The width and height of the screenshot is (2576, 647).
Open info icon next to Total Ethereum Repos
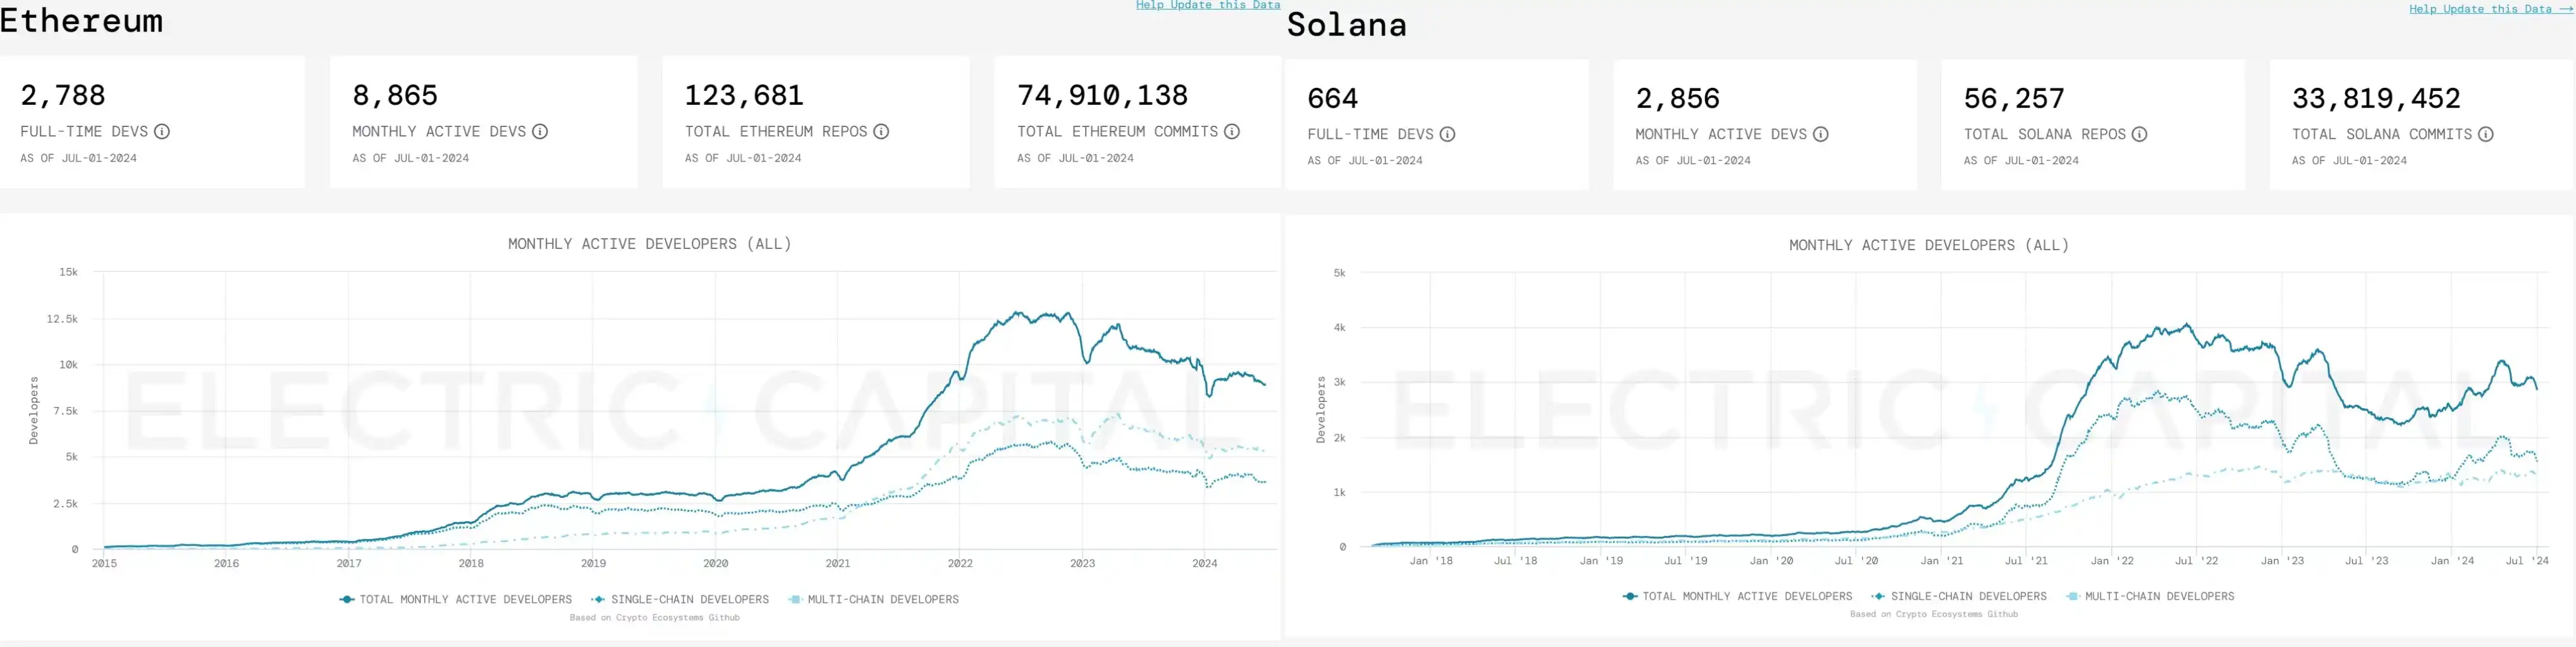(x=881, y=132)
